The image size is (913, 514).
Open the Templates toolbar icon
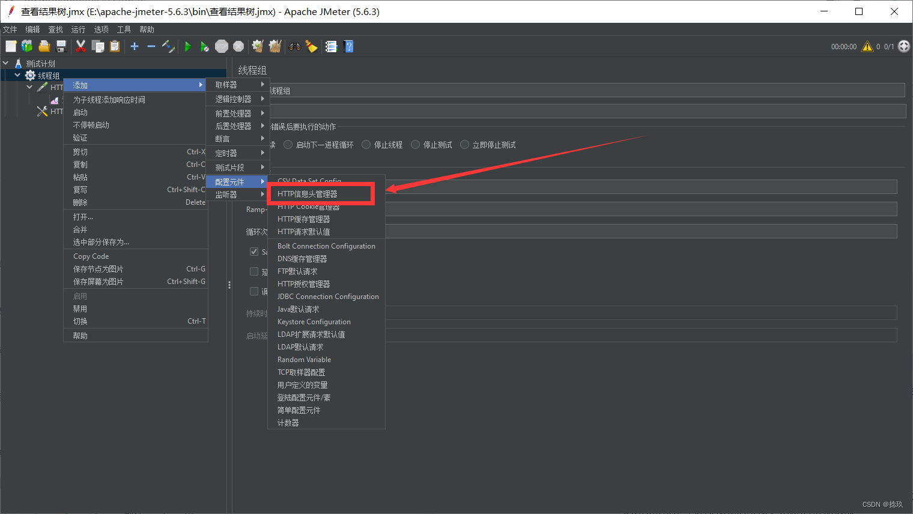pyautogui.click(x=27, y=46)
